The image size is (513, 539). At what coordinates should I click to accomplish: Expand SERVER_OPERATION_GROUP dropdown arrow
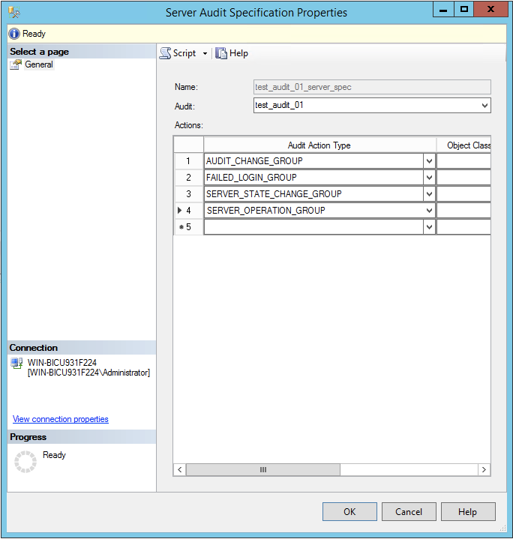click(429, 211)
